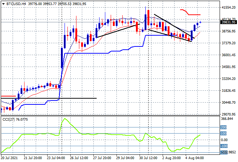238x162 pixels.
Task: Click the BTCUSD,H4 chart title text
Action: pyautogui.click(x=16, y=4)
